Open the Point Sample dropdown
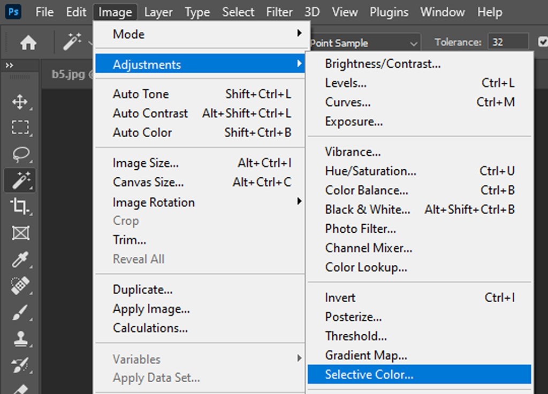548x394 pixels. tap(364, 43)
